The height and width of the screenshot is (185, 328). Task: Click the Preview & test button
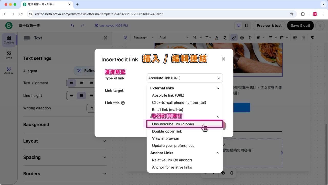click(269, 25)
